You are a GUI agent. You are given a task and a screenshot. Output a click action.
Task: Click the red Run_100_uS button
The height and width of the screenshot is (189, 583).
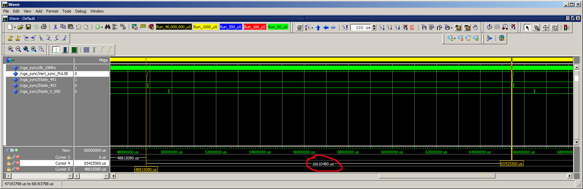(255, 27)
